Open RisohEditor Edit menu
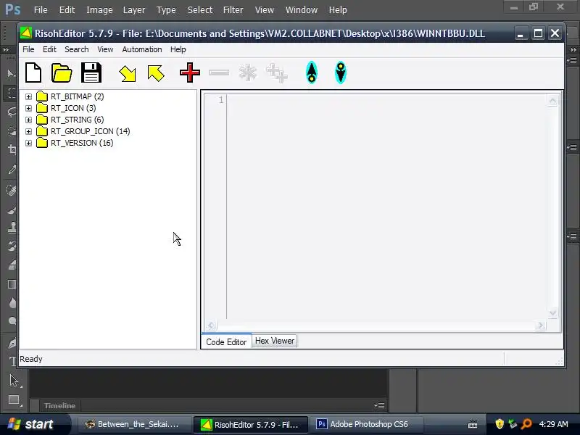This screenshot has width=580, height=435. [49, 49]
